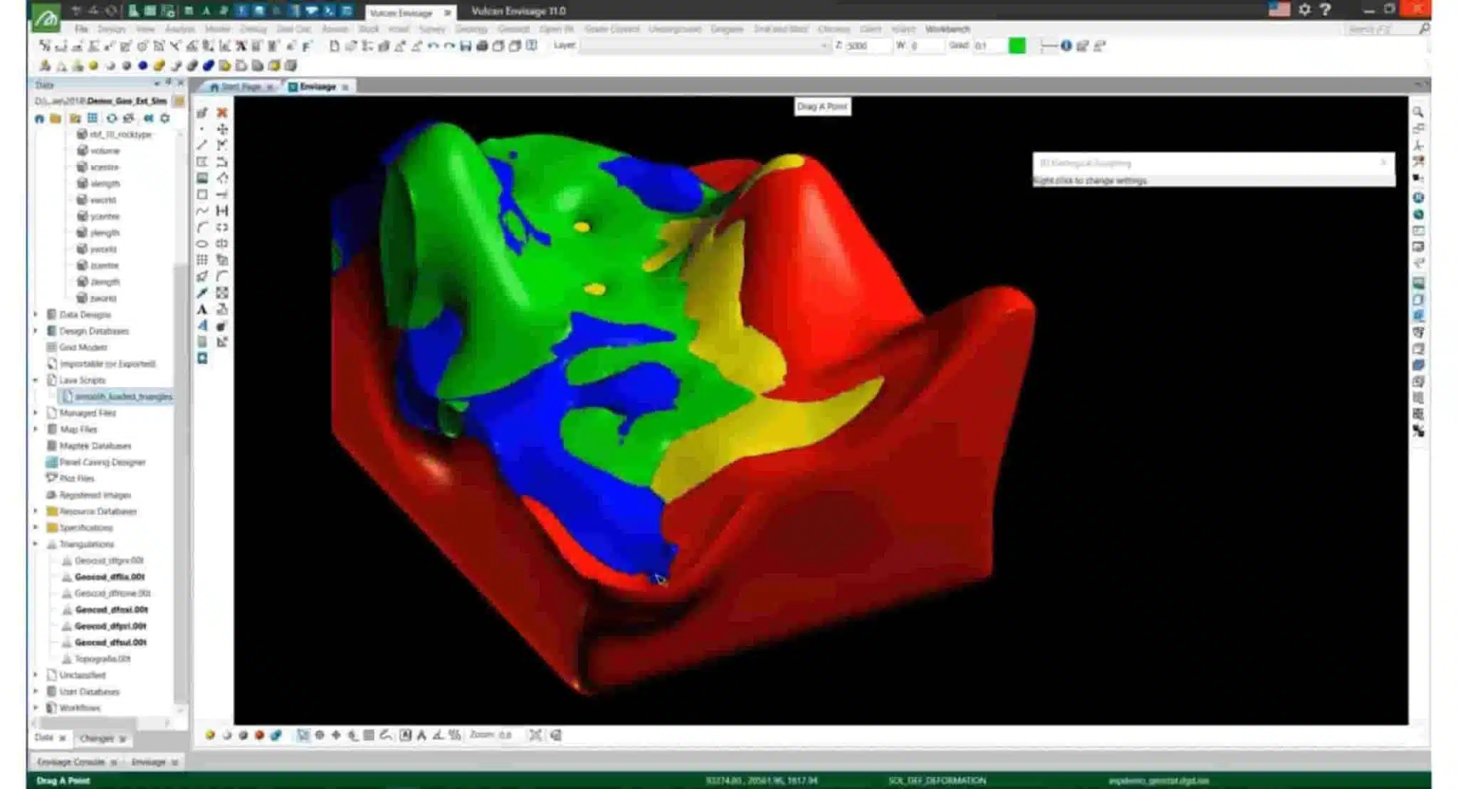Click the home icon in Data panel toolbar
This screenshot has width=1458, height=789.
click(x=39, y=118)
